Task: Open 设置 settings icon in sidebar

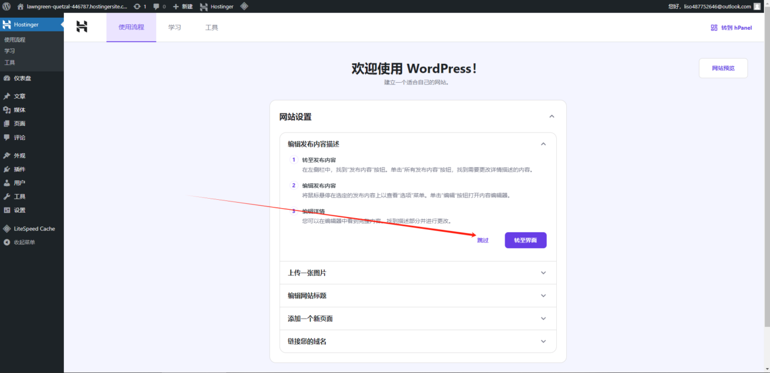Action: tap(7, 210)
